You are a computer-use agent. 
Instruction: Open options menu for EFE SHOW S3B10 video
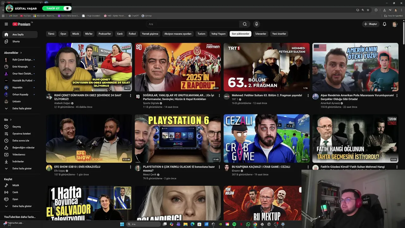[130, 167]
